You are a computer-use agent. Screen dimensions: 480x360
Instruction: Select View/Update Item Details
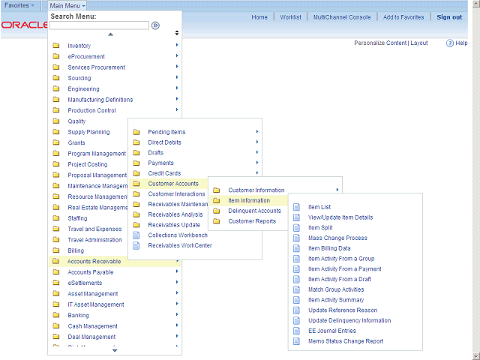340,217
